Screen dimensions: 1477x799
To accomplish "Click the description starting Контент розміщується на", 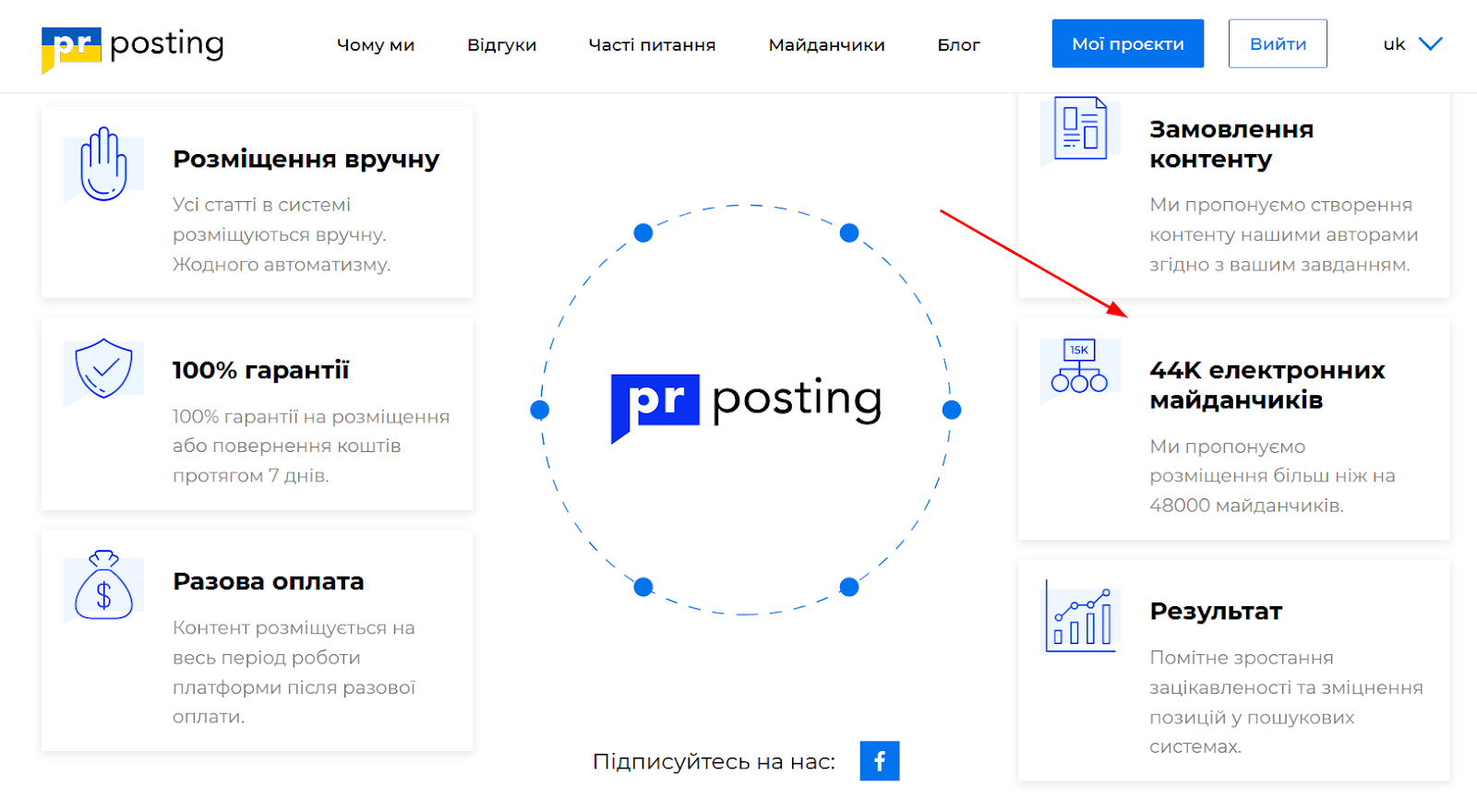I will click(294, 673).
